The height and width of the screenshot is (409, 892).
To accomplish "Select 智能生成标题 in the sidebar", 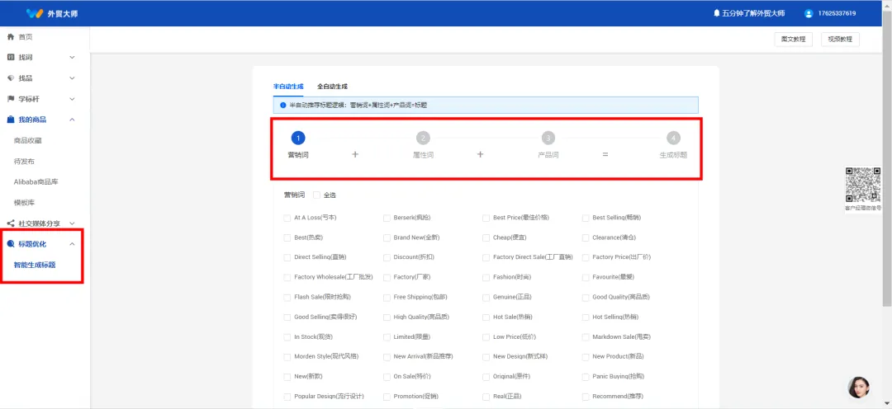I will click(x=35, y=265).
